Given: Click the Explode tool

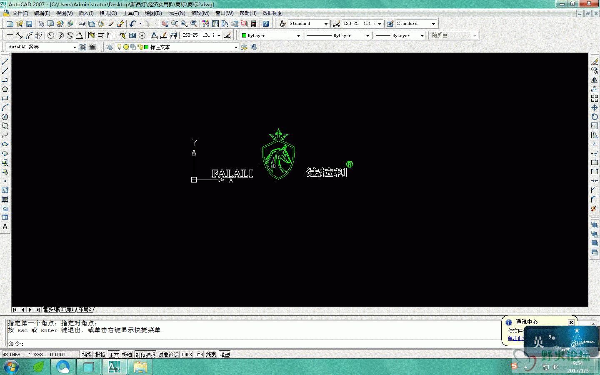Looking at the screenshot, I should pos(595,208).
